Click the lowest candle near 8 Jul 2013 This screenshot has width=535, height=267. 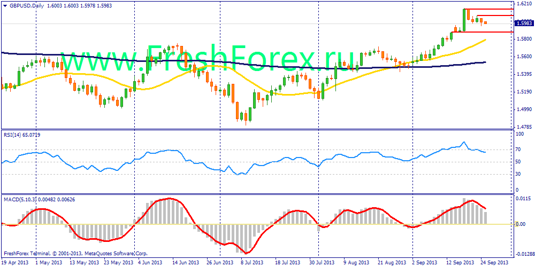coord(246,116)
